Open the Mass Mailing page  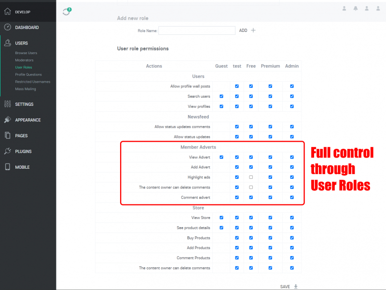tap(26, 89)
